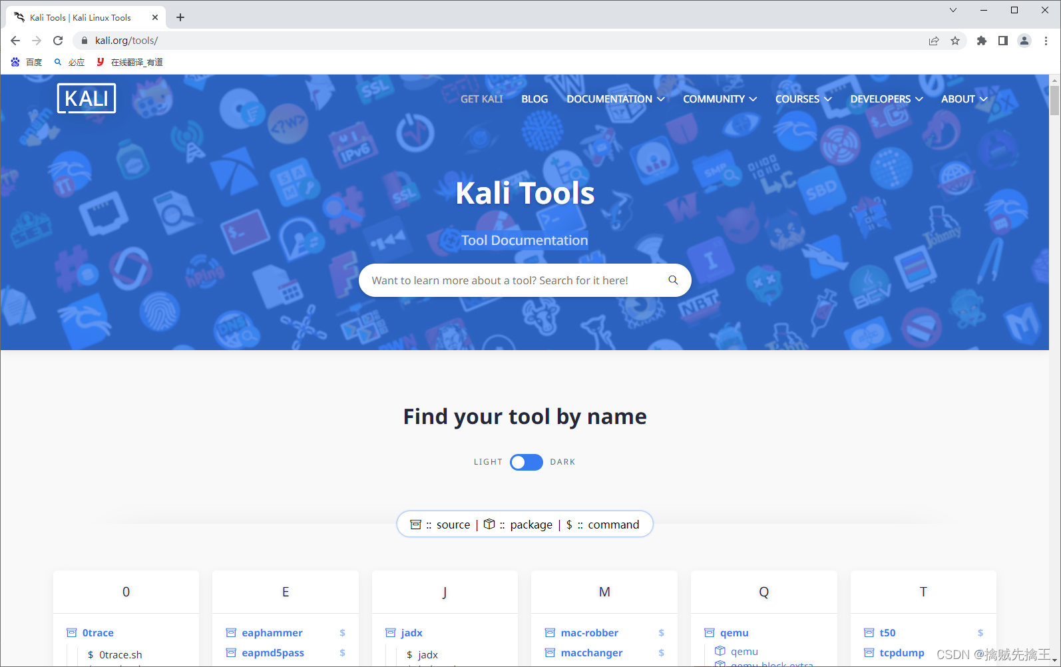Expand the About menu

click(x=964, y=99)
